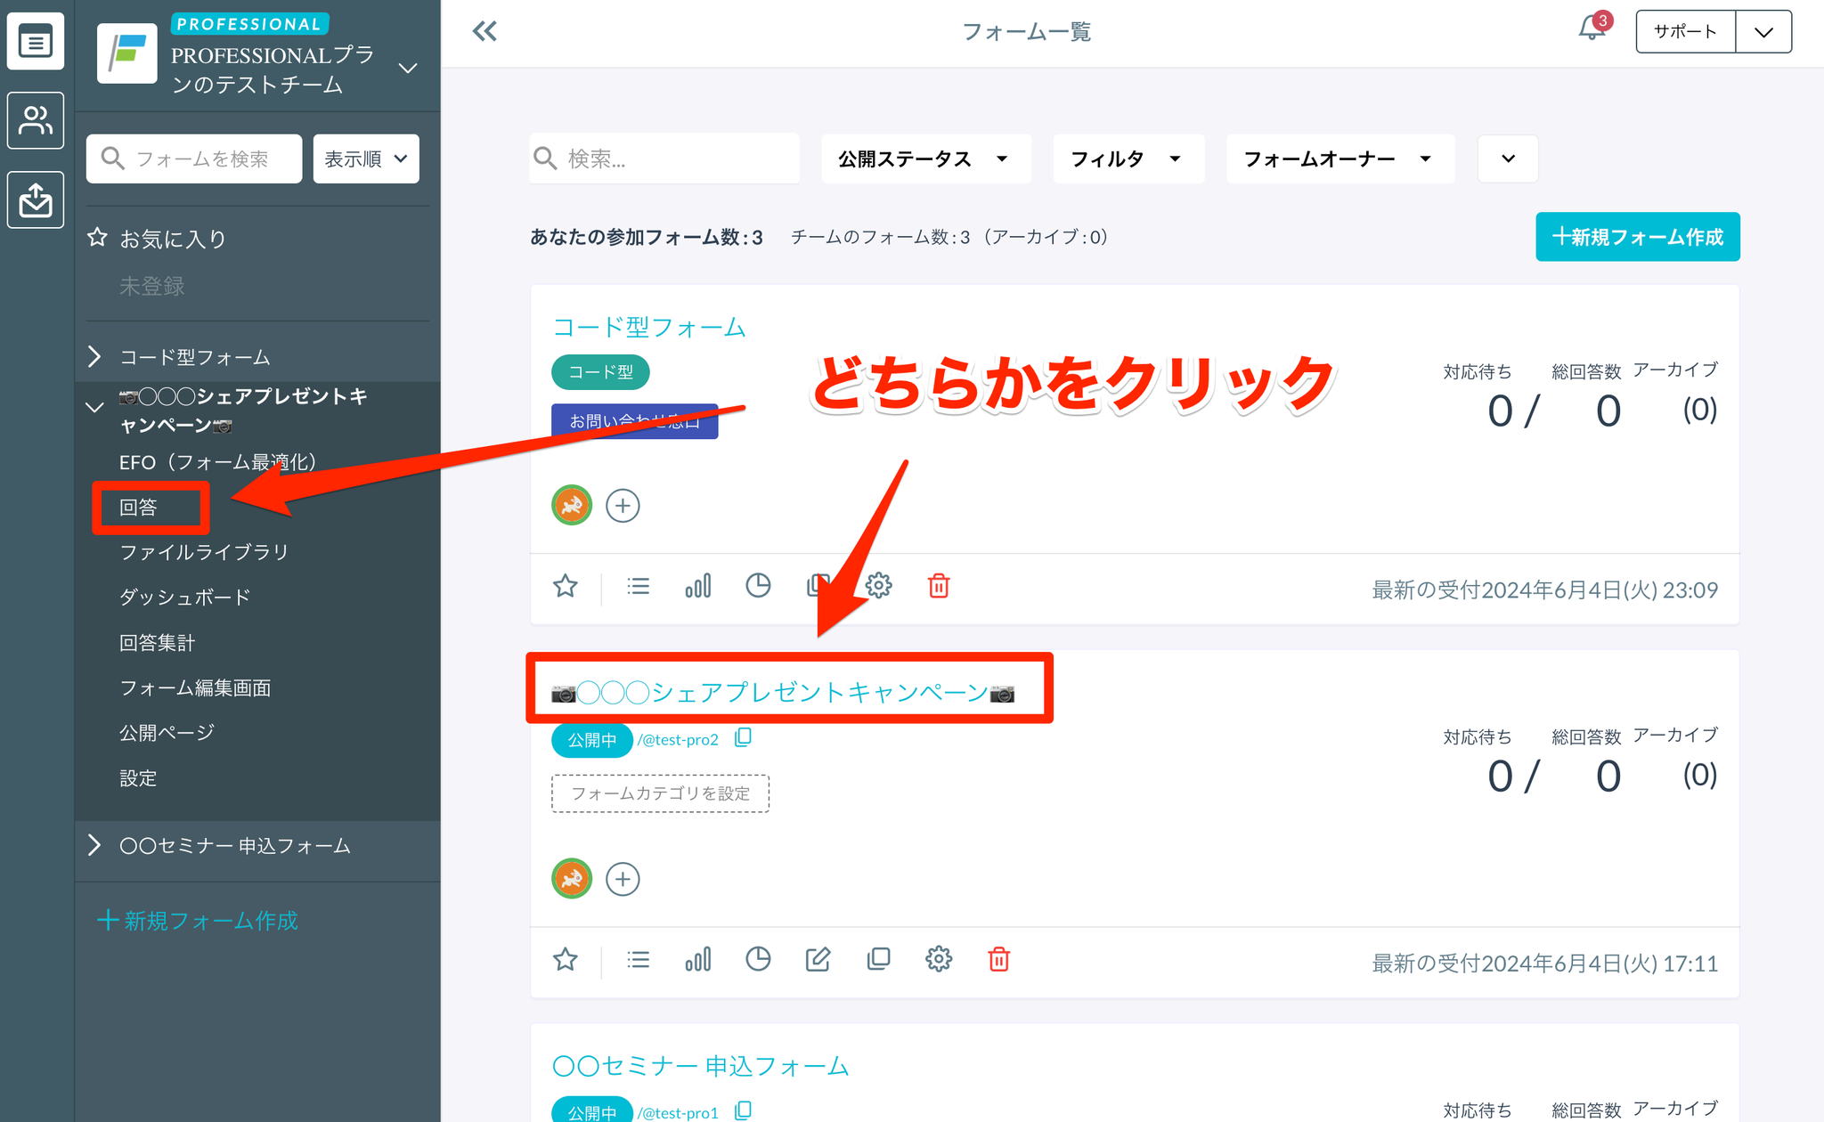Star the シェアプレゼントキャンペーン form card

click(566, 959)
